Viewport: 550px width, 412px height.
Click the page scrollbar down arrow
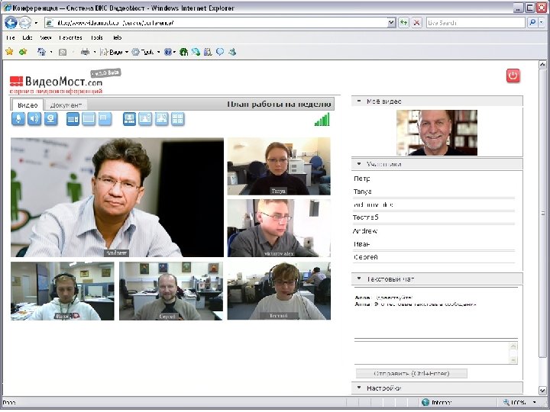[542, 390]
